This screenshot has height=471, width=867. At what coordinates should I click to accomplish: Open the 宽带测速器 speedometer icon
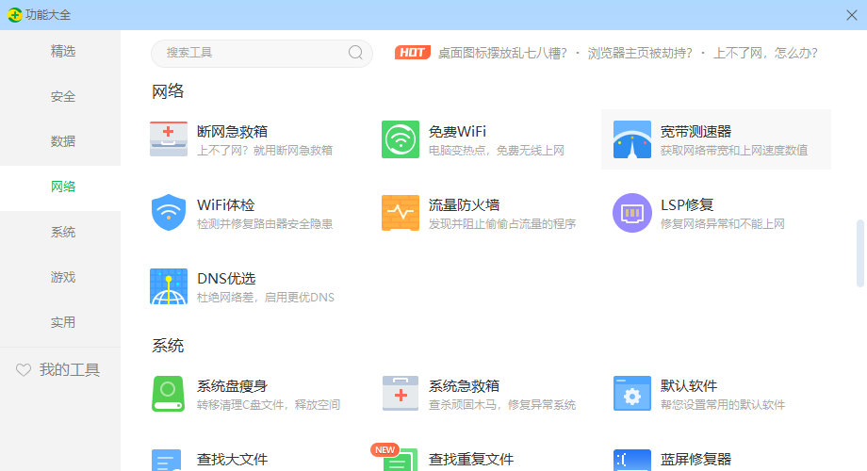(x=632, y=139)
